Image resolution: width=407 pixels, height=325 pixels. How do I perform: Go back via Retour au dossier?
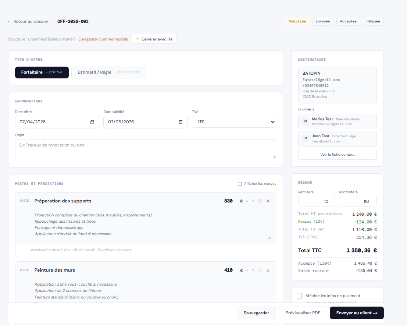pyautogui.click(x=28, y=22)
